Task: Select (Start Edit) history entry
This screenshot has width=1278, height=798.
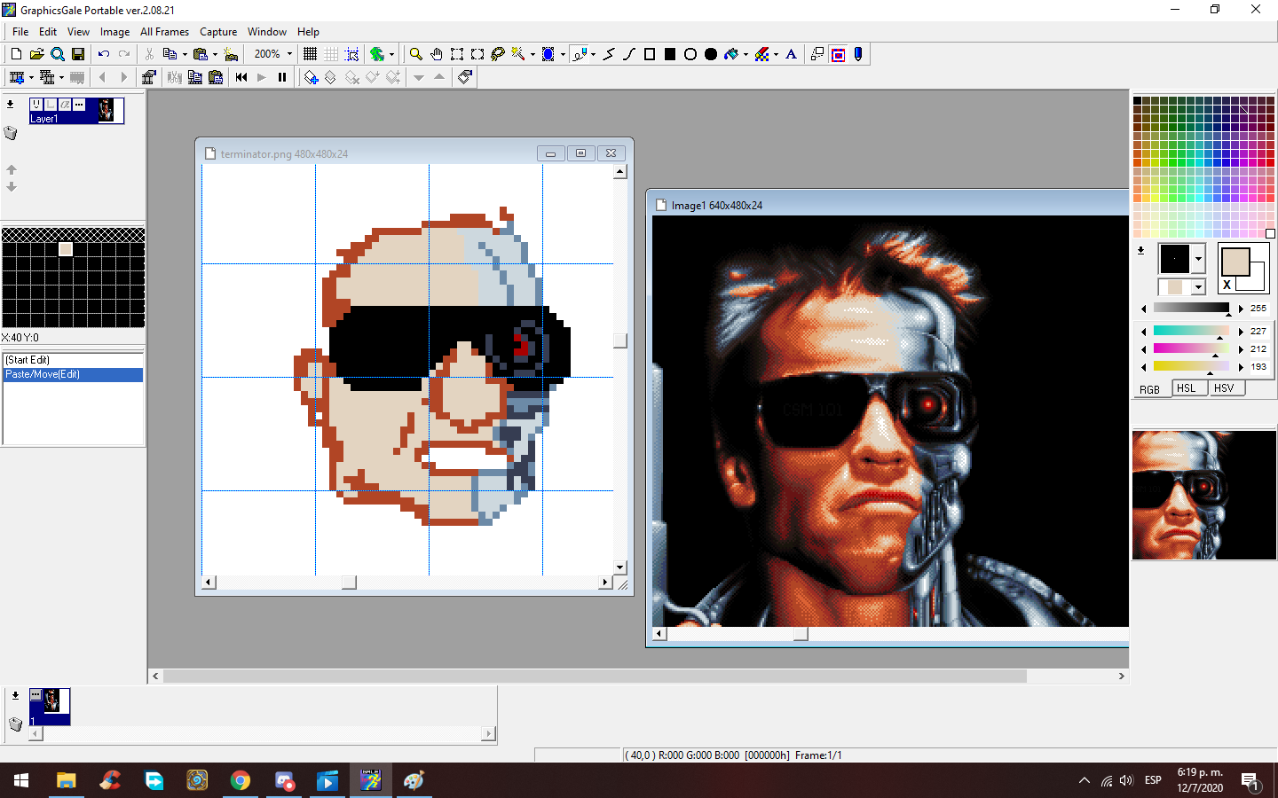Action: (x=73, y=360)
